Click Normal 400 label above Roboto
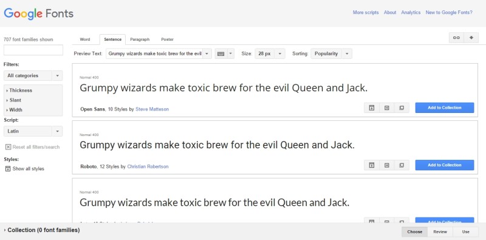The height and width of the screenshot is (240, 486). tap(89, 135)
